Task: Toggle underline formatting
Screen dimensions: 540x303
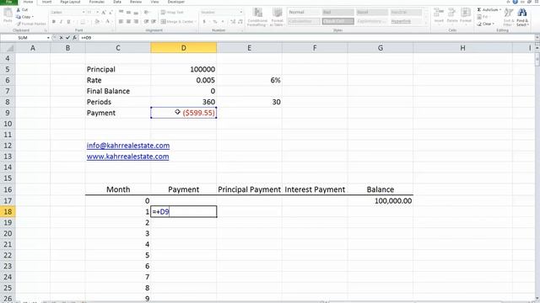Action: coord(68,22)
